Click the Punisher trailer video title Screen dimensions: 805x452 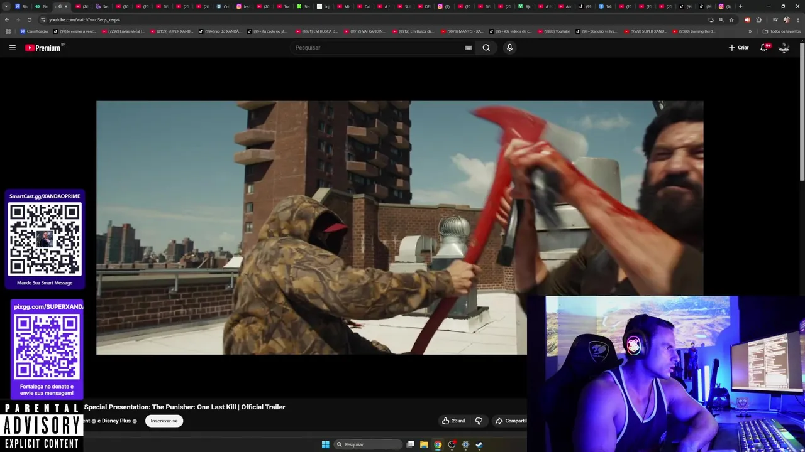click(x=185, y=407)
